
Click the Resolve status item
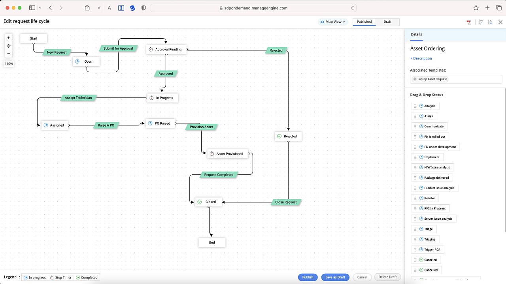[x=425, y=198]
